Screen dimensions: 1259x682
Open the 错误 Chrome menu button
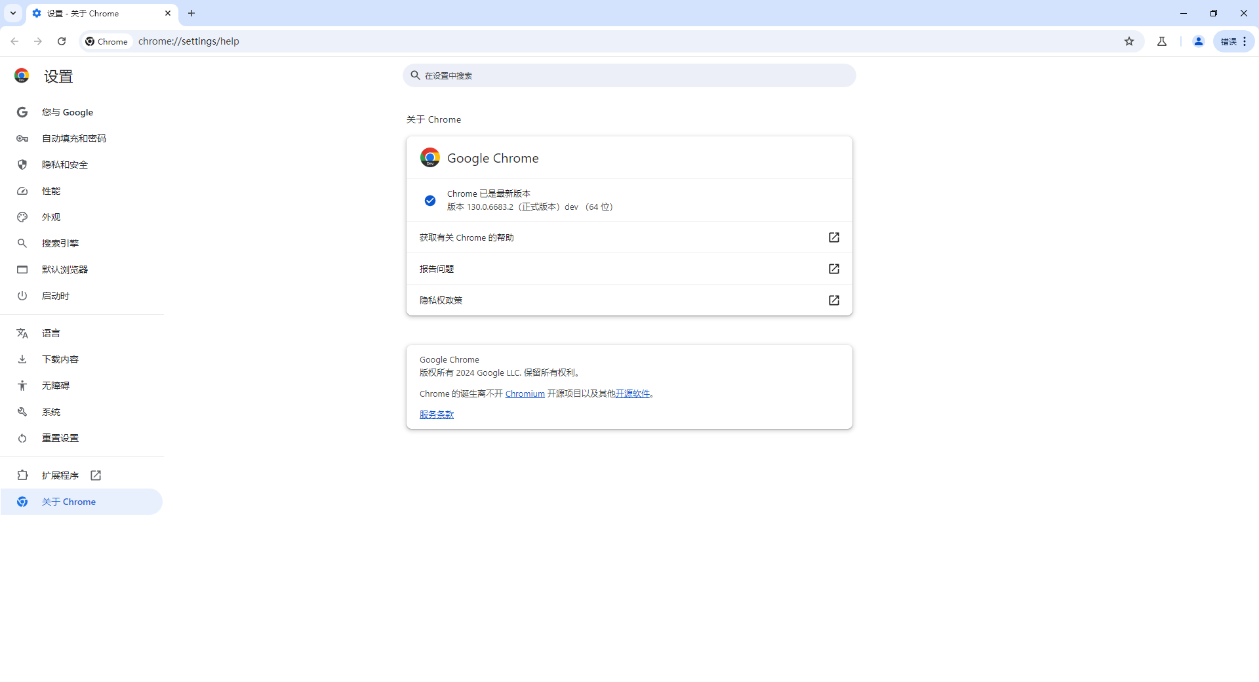1234,41
